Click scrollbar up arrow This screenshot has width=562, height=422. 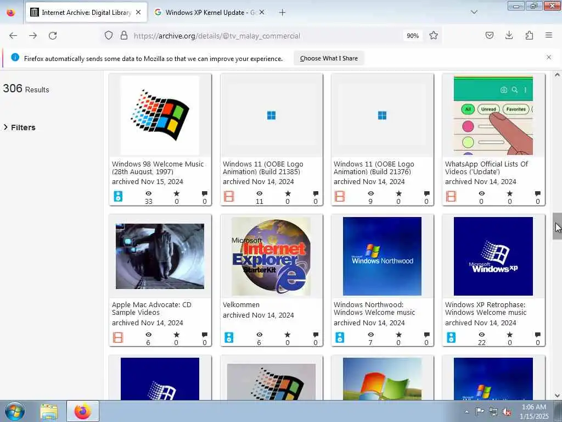(x=557, y=75)
